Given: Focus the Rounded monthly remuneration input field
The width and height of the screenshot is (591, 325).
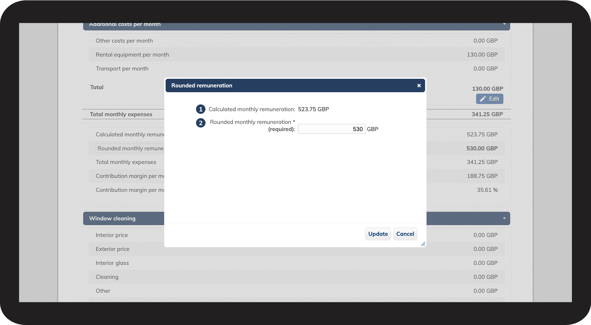Looking at the screenshot, I should pos(331,129).
